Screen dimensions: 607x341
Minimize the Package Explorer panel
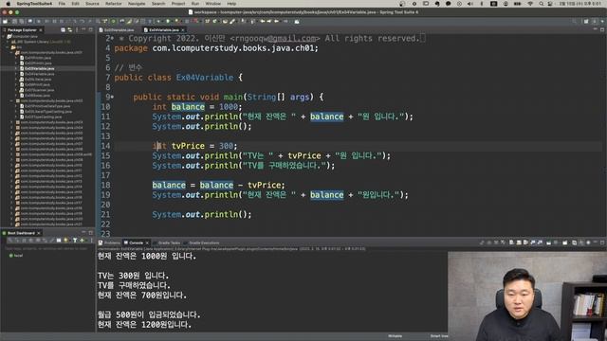click(x=84, y=29)
